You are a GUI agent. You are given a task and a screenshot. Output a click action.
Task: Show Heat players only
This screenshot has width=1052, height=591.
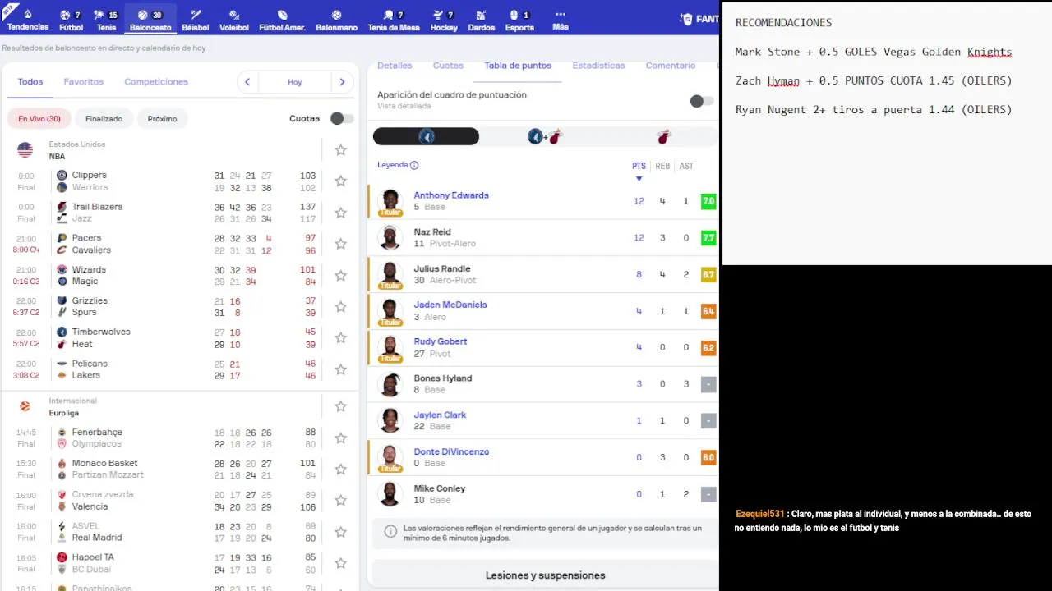pyautogui.click(x=664, y=136)
